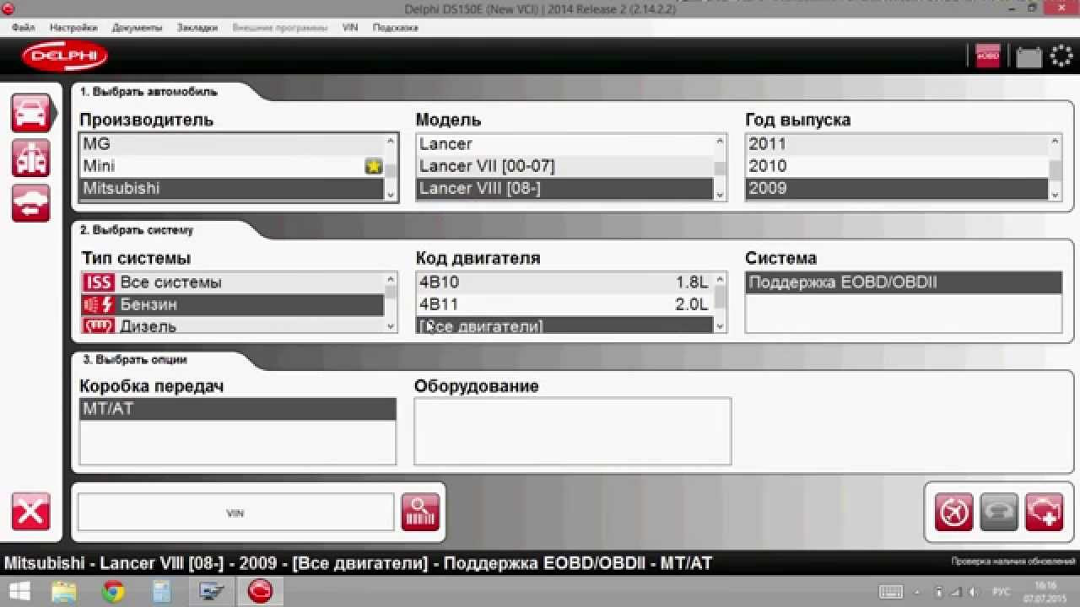Image resolution: width=1080 pixels, height=607 pixels.
Task: Open the Подсказка menu
Action: click(395, 28)
